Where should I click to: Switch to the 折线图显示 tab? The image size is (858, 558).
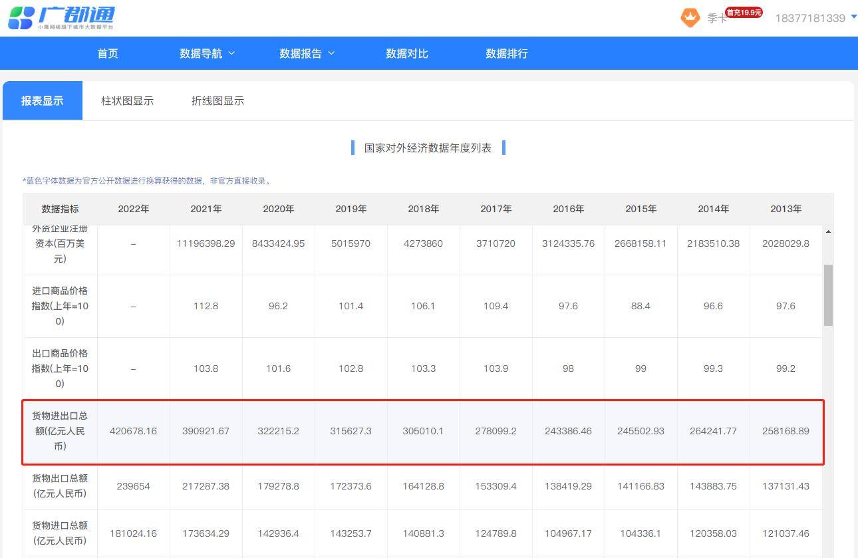217,100
